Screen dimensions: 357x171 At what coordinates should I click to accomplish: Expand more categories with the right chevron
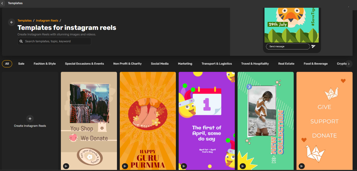point(349,64)
